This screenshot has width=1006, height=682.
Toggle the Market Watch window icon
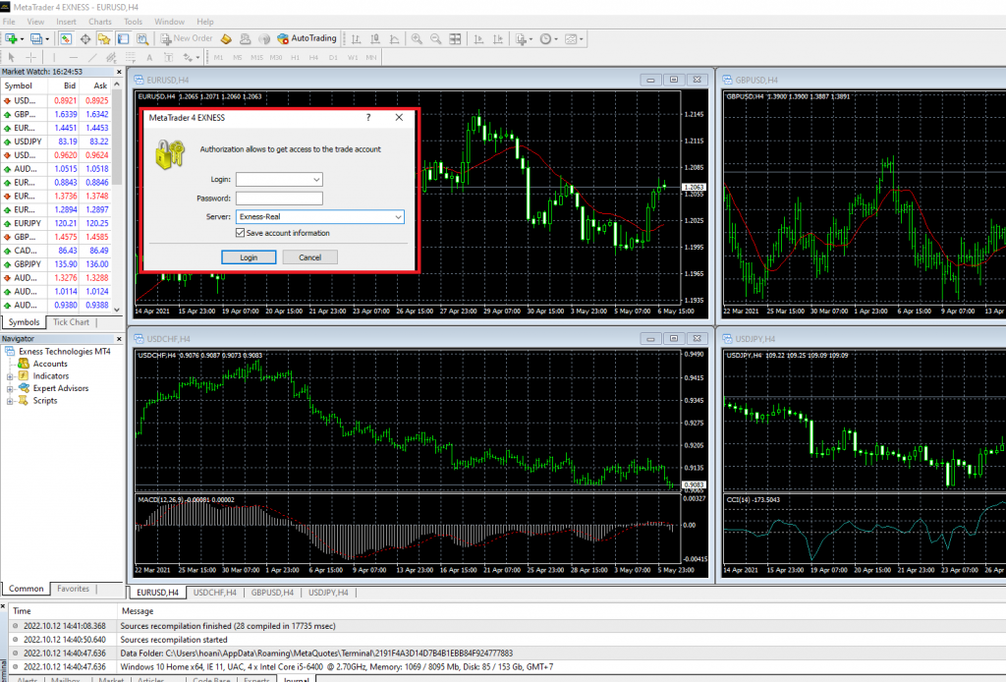coord(66,39)
